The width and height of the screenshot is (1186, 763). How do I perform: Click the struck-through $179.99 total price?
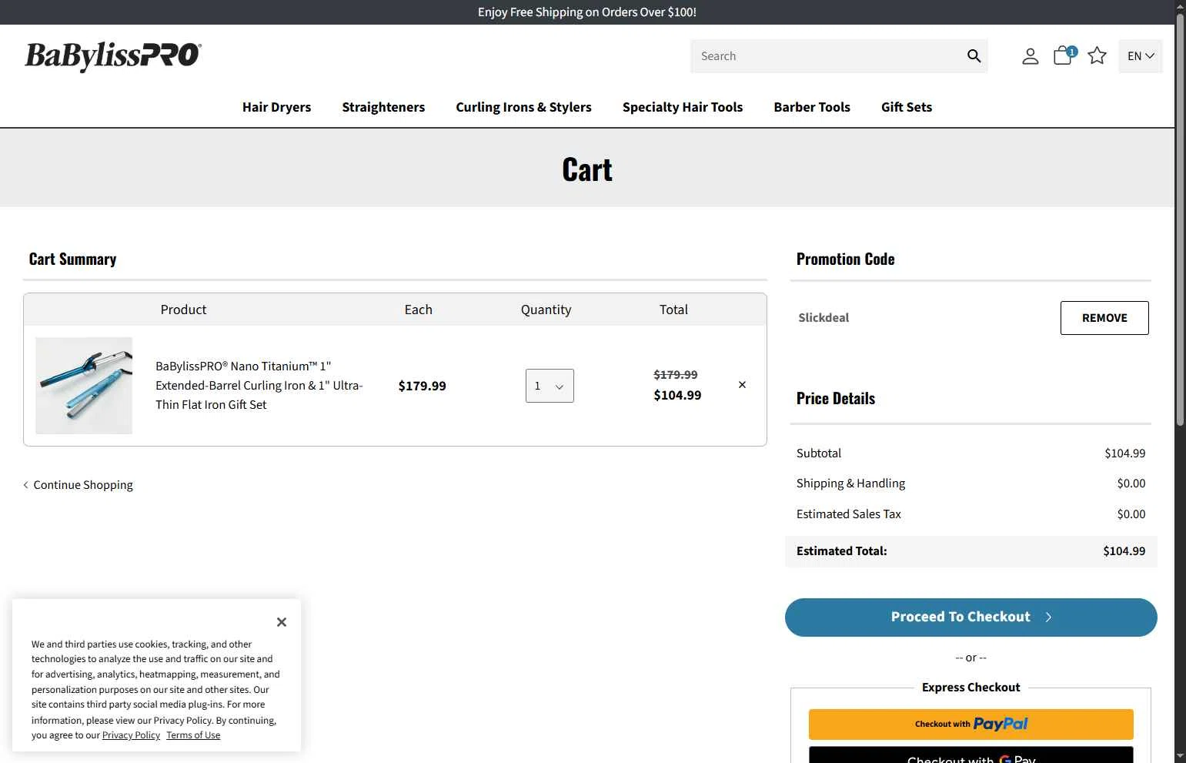675,375
